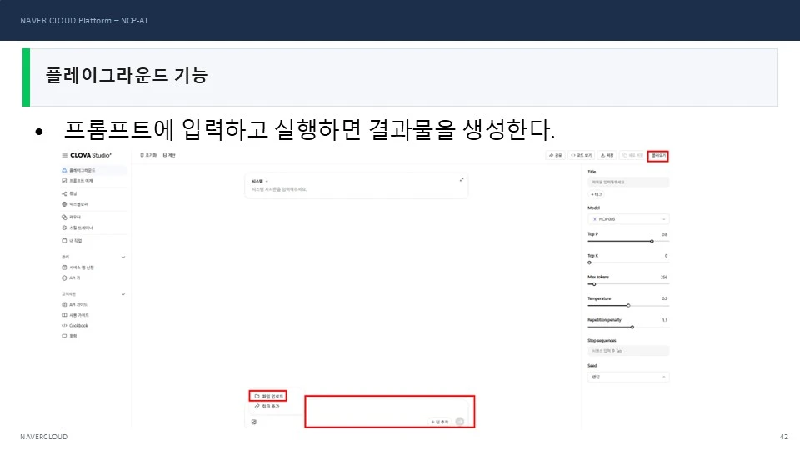Click the attachment icon below upload menu

click(254, 422)
